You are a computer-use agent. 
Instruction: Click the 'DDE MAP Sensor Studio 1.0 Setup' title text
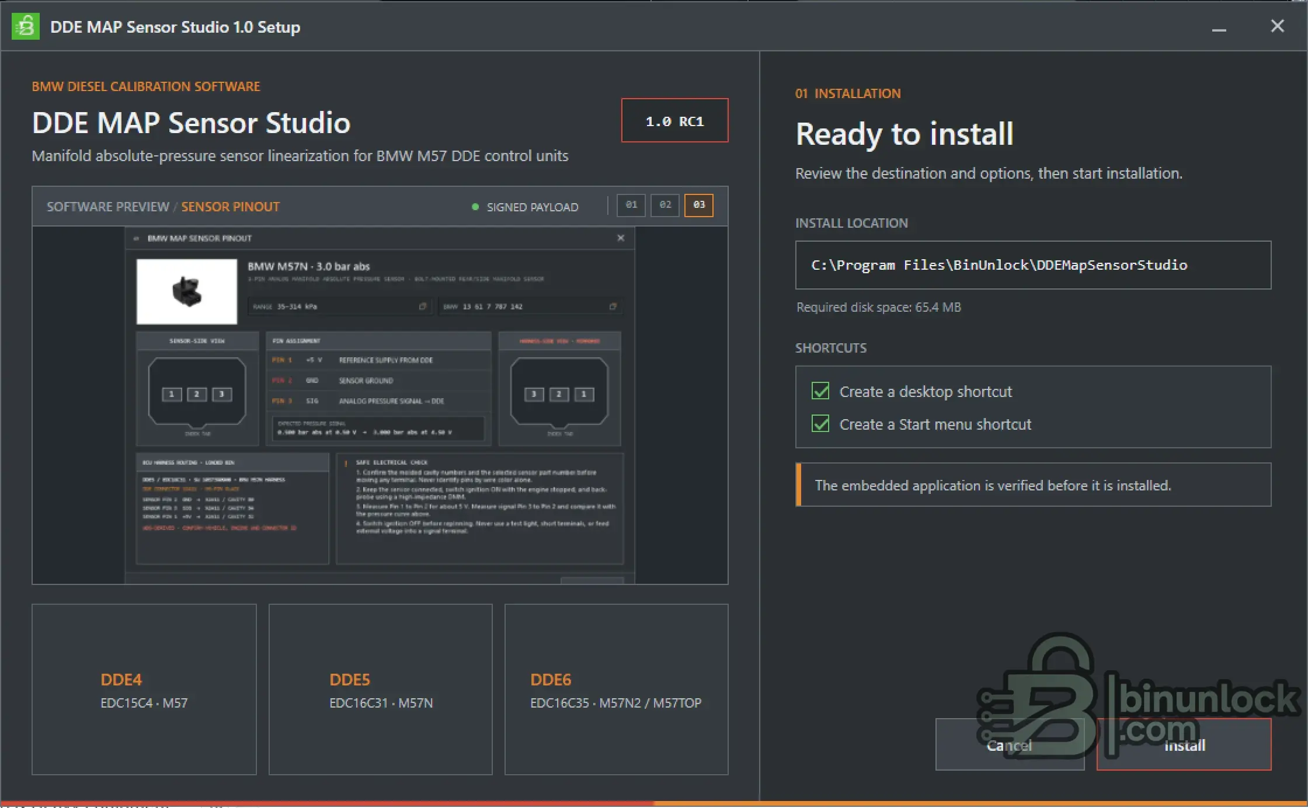click(x=175, y=27)
